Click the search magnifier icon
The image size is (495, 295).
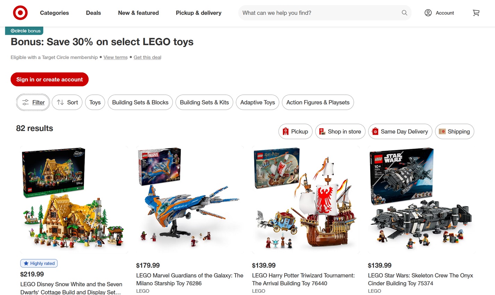pos(404,13)
